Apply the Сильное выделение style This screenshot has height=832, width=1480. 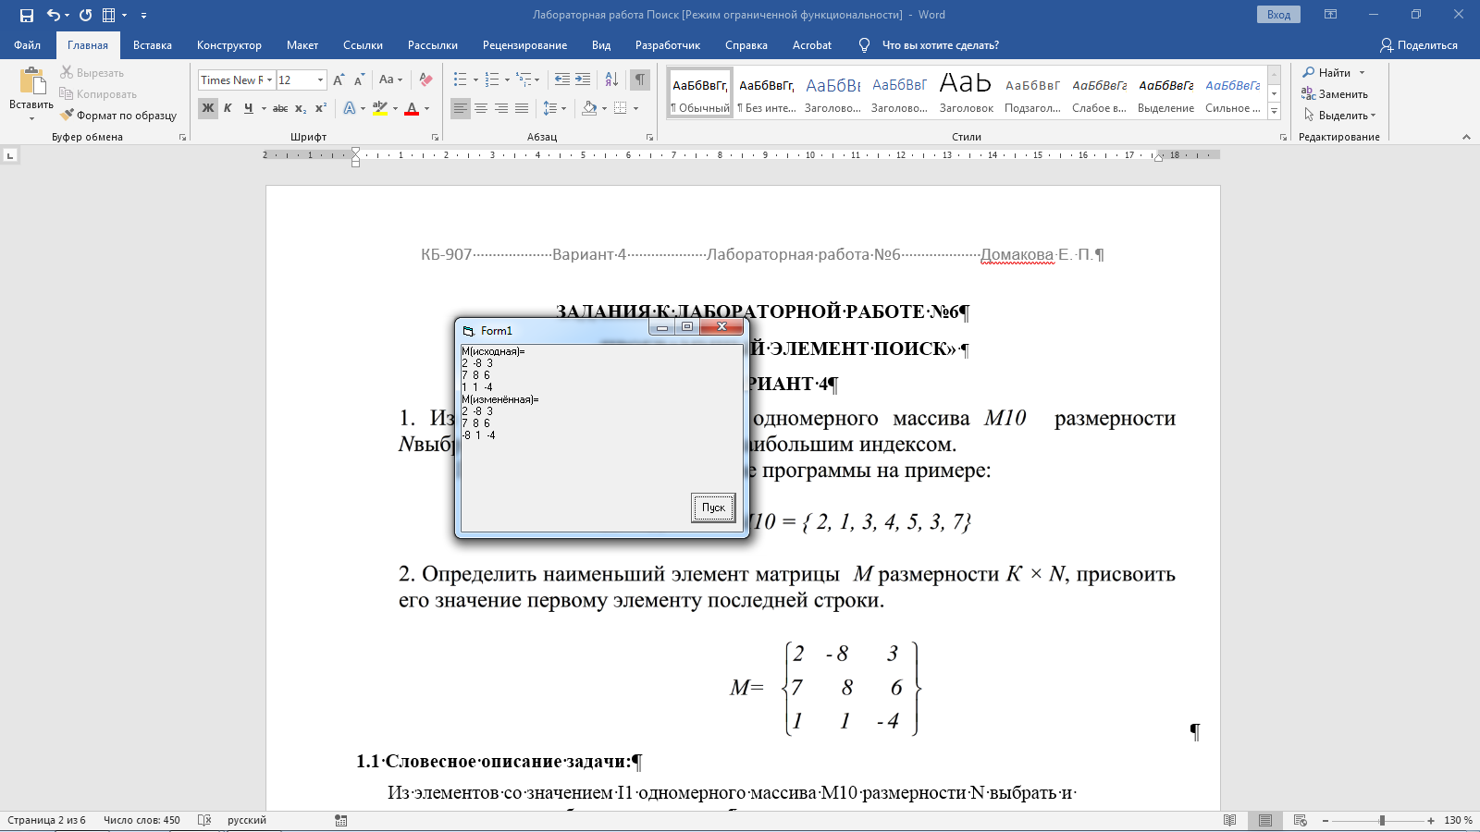point(1233,93)
